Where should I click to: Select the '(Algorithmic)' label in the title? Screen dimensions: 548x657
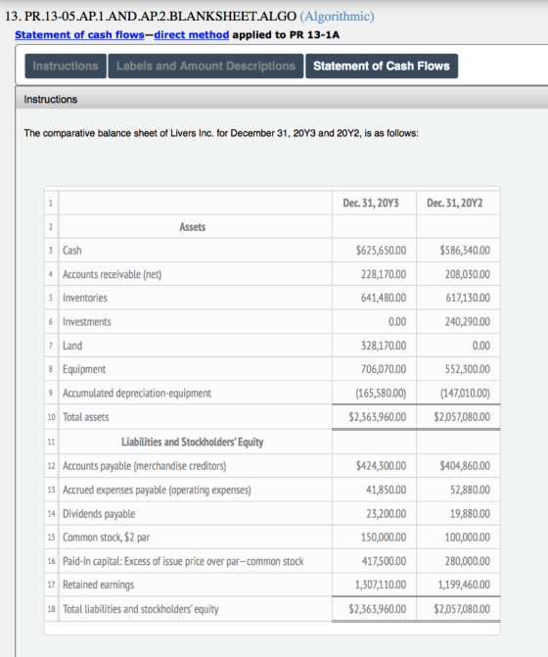pyautogui.click(x=337, y=16)
